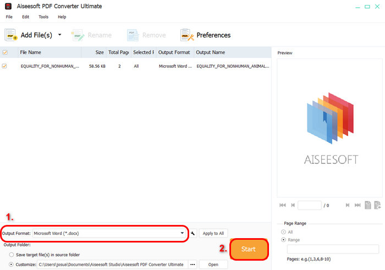Minimize the PDF Converter window
385x270 pixels.
[x=358, y=7]
